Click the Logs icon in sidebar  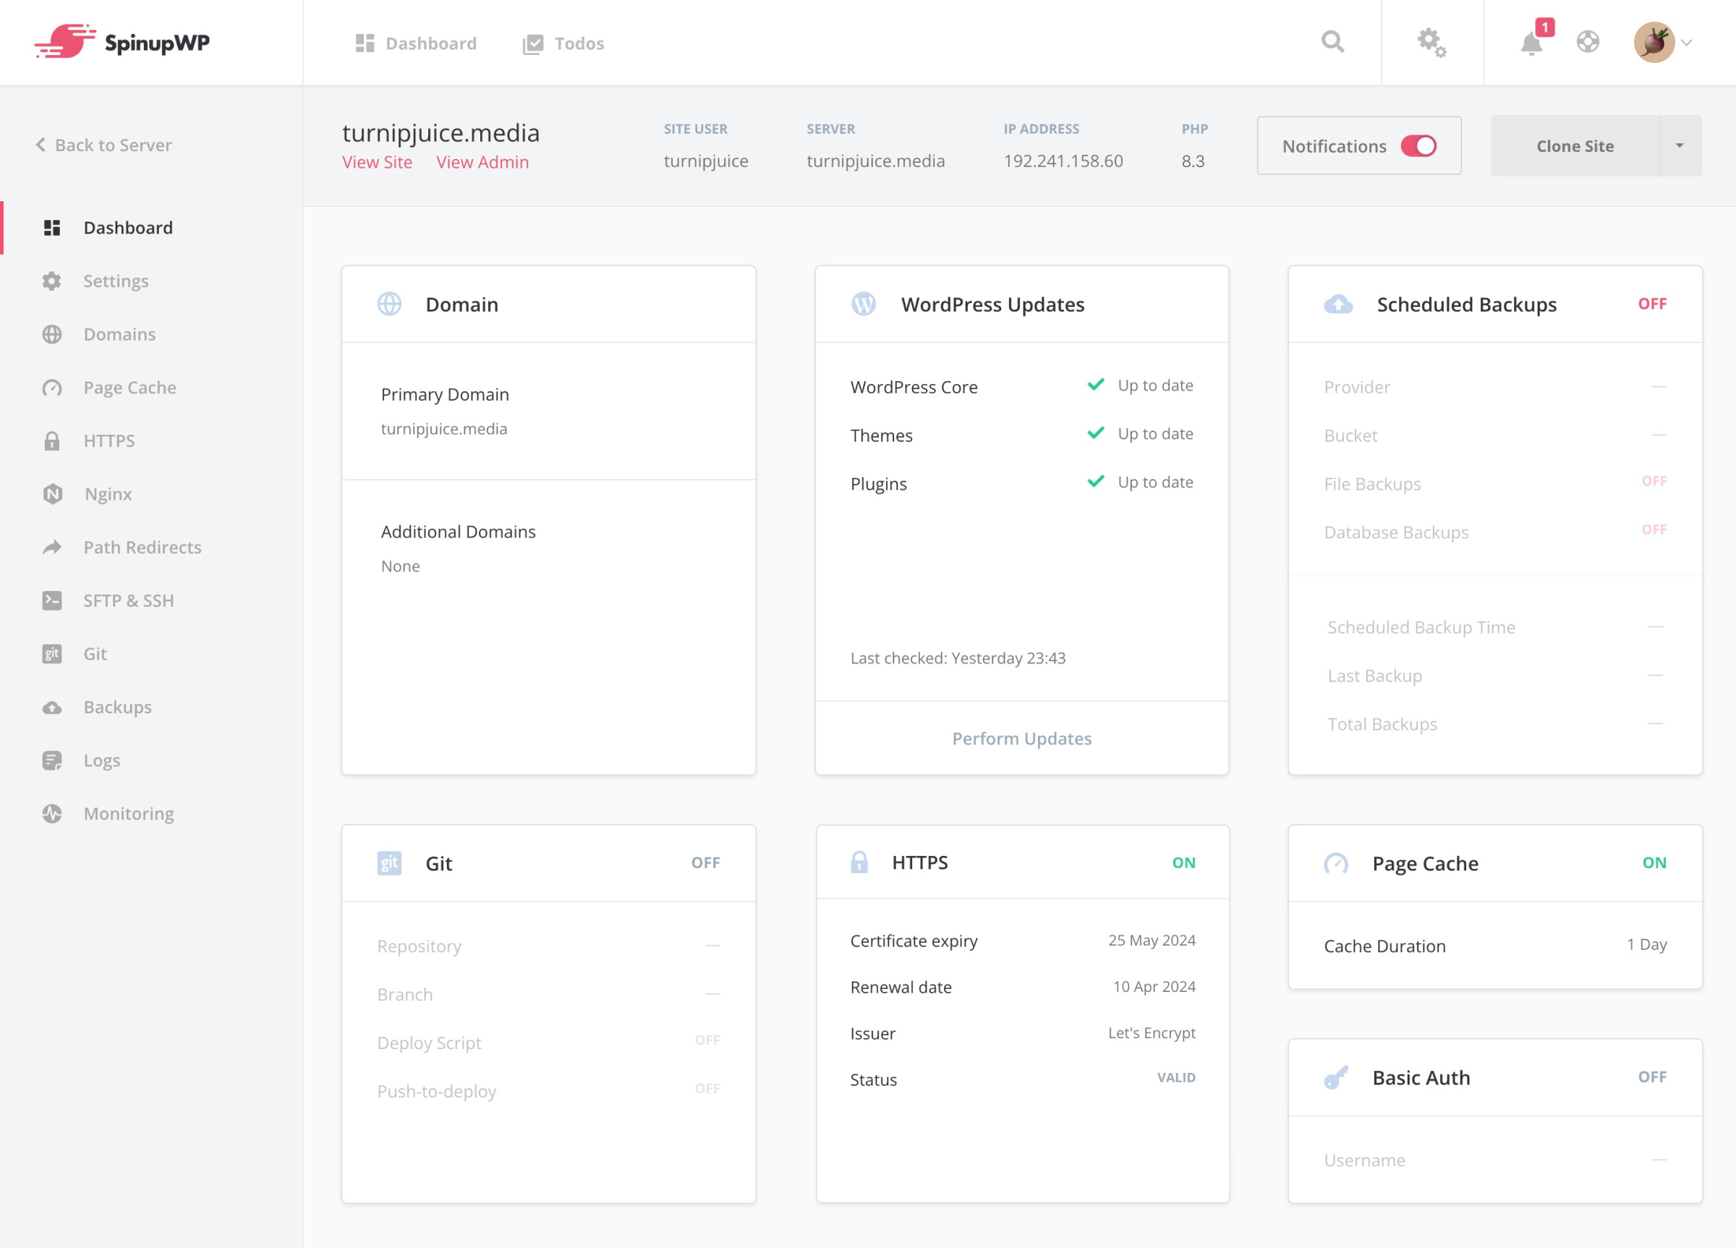(x=52, y=760)
